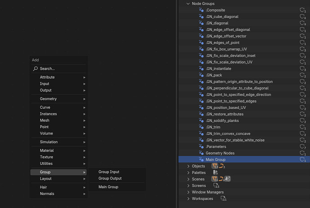Expand the Palettes section
This screenshot has width=310, height=208.
click(188, 173)
